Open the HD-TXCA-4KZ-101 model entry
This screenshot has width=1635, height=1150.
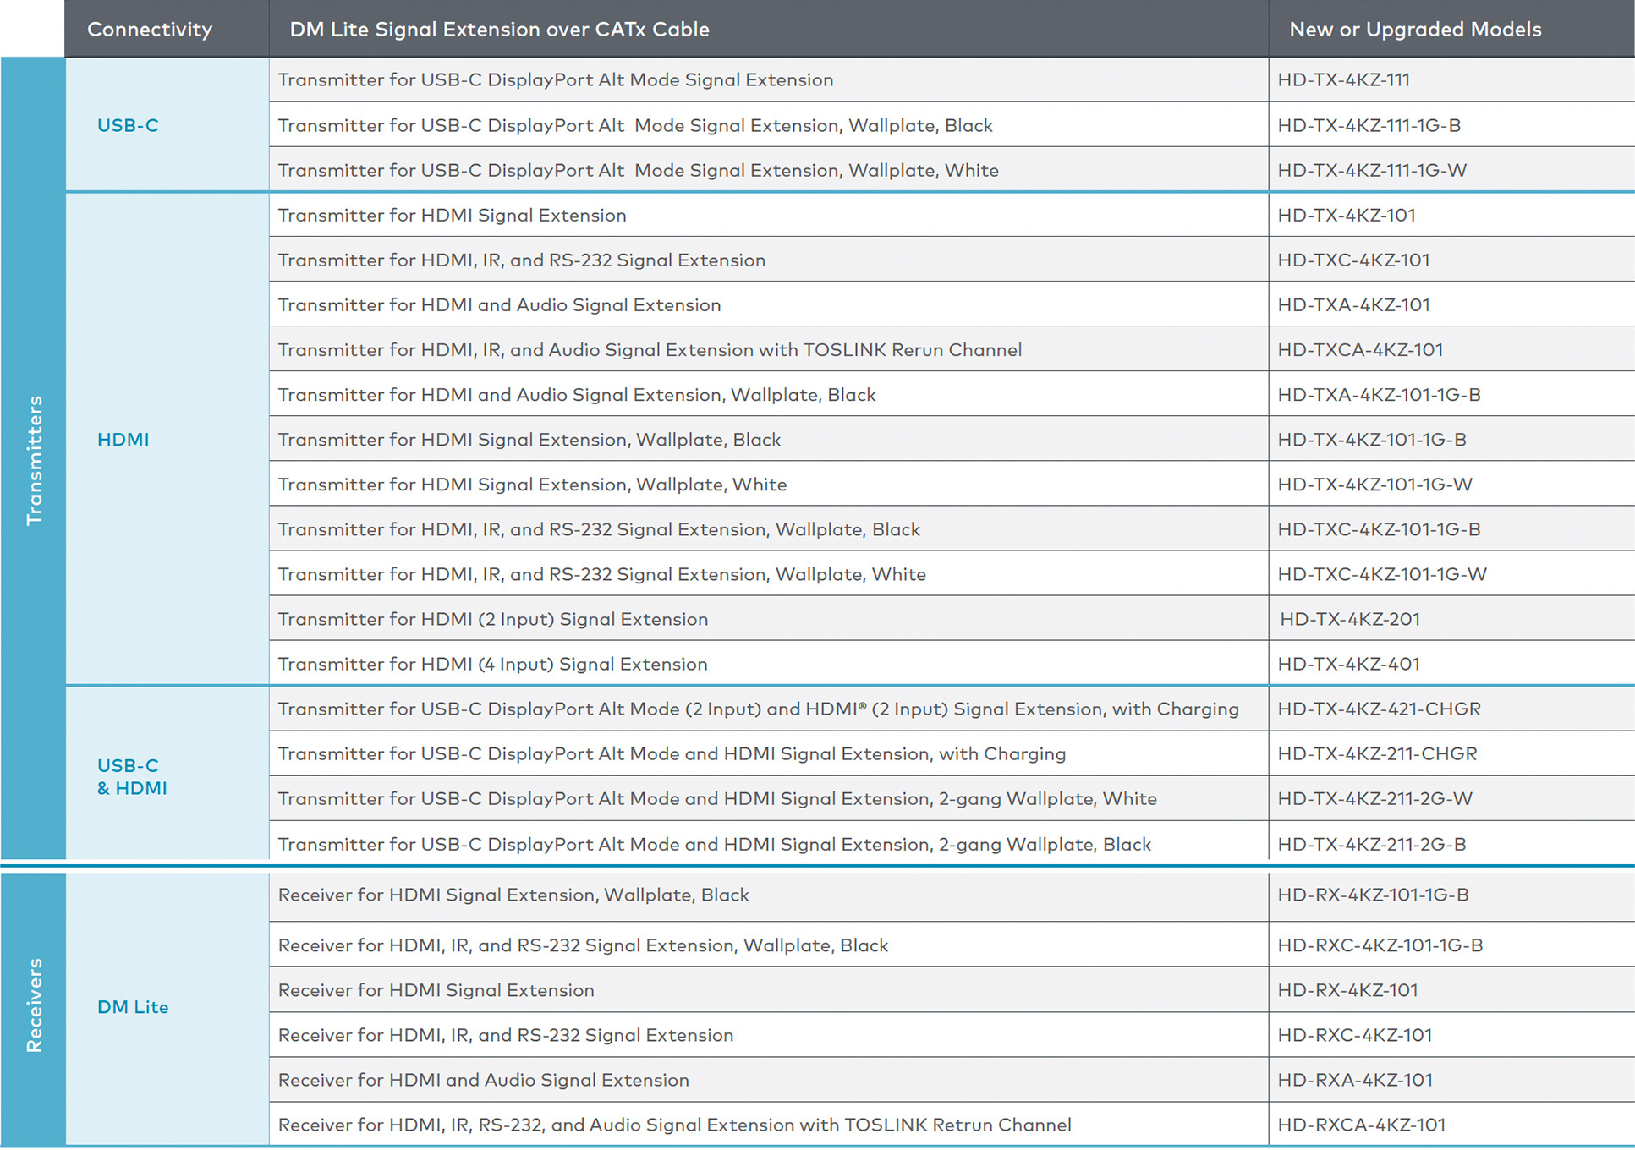(x=1360, y=350)
